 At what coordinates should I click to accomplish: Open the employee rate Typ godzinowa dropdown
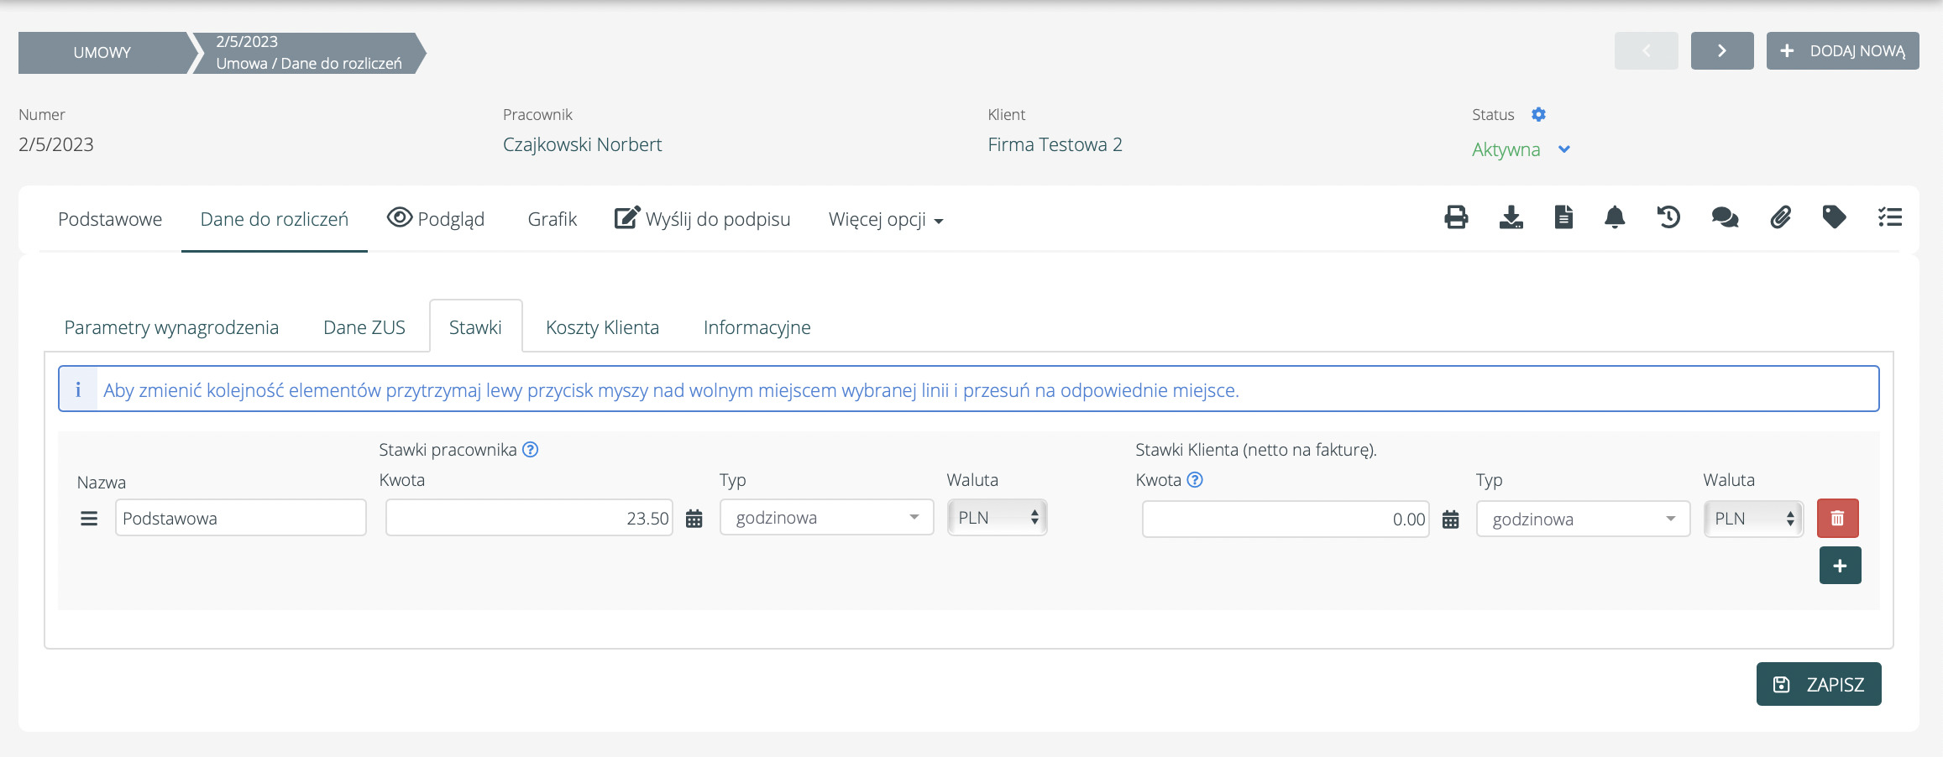[826, 518]
